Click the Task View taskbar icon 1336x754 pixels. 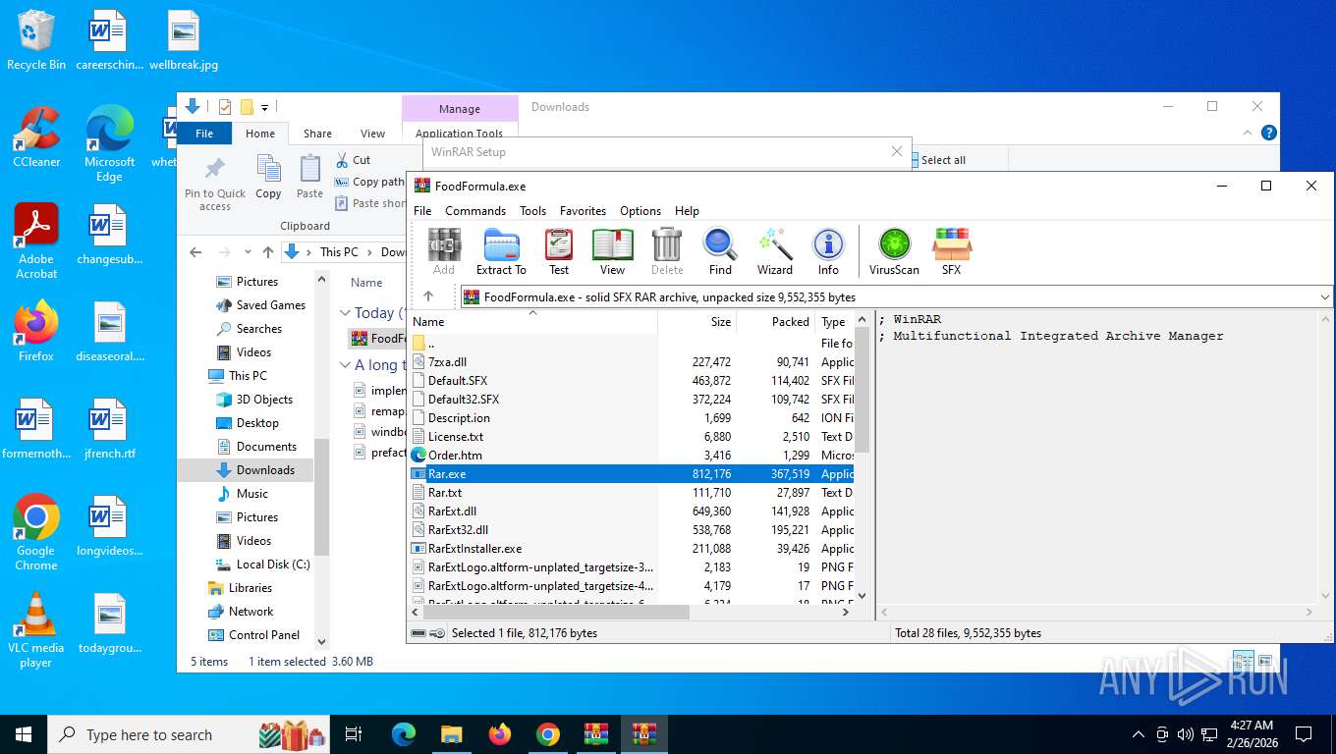(x=354, y=734)
